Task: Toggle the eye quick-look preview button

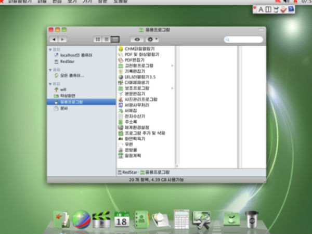Action: coord(137,40)
